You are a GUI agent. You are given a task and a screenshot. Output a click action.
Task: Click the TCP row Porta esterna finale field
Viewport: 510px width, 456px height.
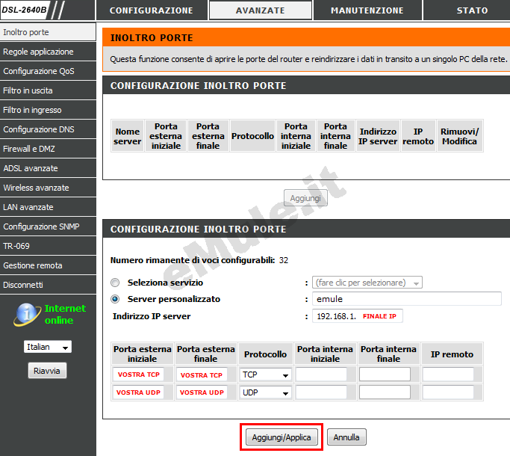pyautogui.click(x=202, y=375)
